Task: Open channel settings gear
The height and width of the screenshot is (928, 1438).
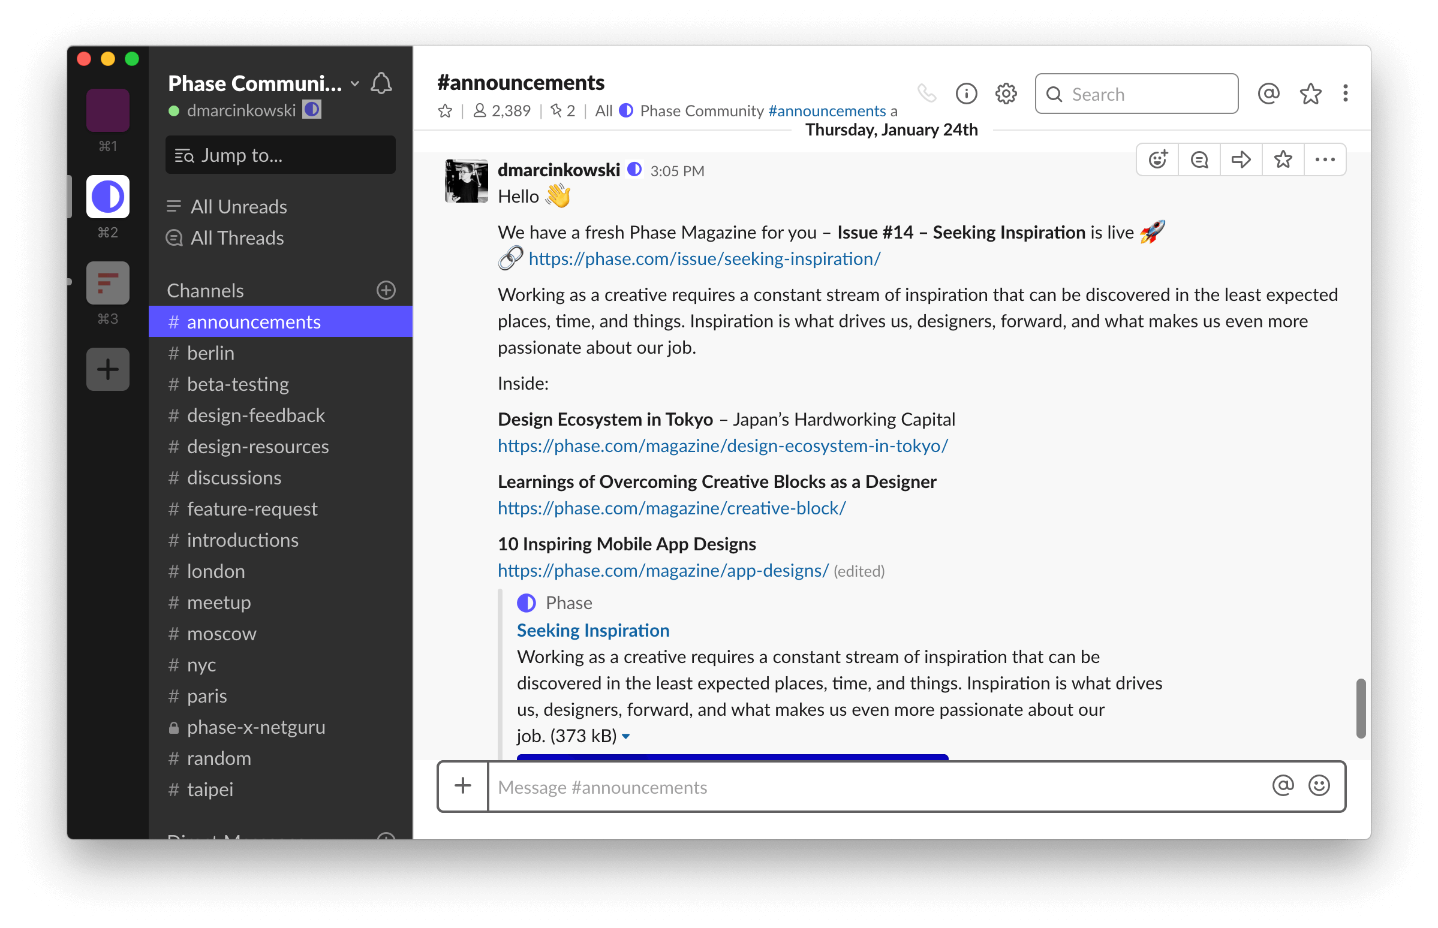Action: pyautogui.click(x=1006, y=94)
